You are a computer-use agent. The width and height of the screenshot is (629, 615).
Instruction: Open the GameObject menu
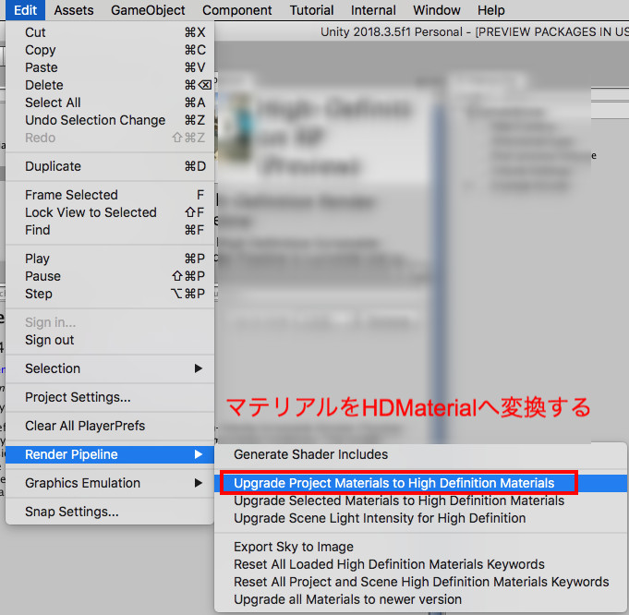(148, 10)
